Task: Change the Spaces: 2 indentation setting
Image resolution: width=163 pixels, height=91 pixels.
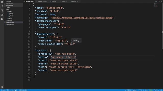Action: [135, 90]
